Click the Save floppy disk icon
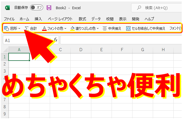Viewport: 184px width, 120px height. click(x=49, y=8)
